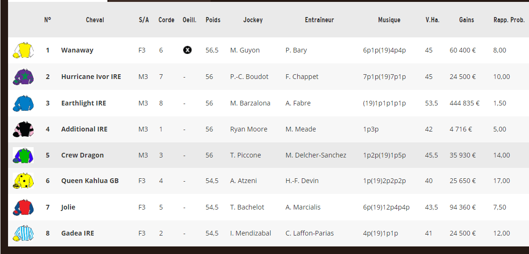Click Crew Dragon's green and blue silks icon

pos(23,155)
